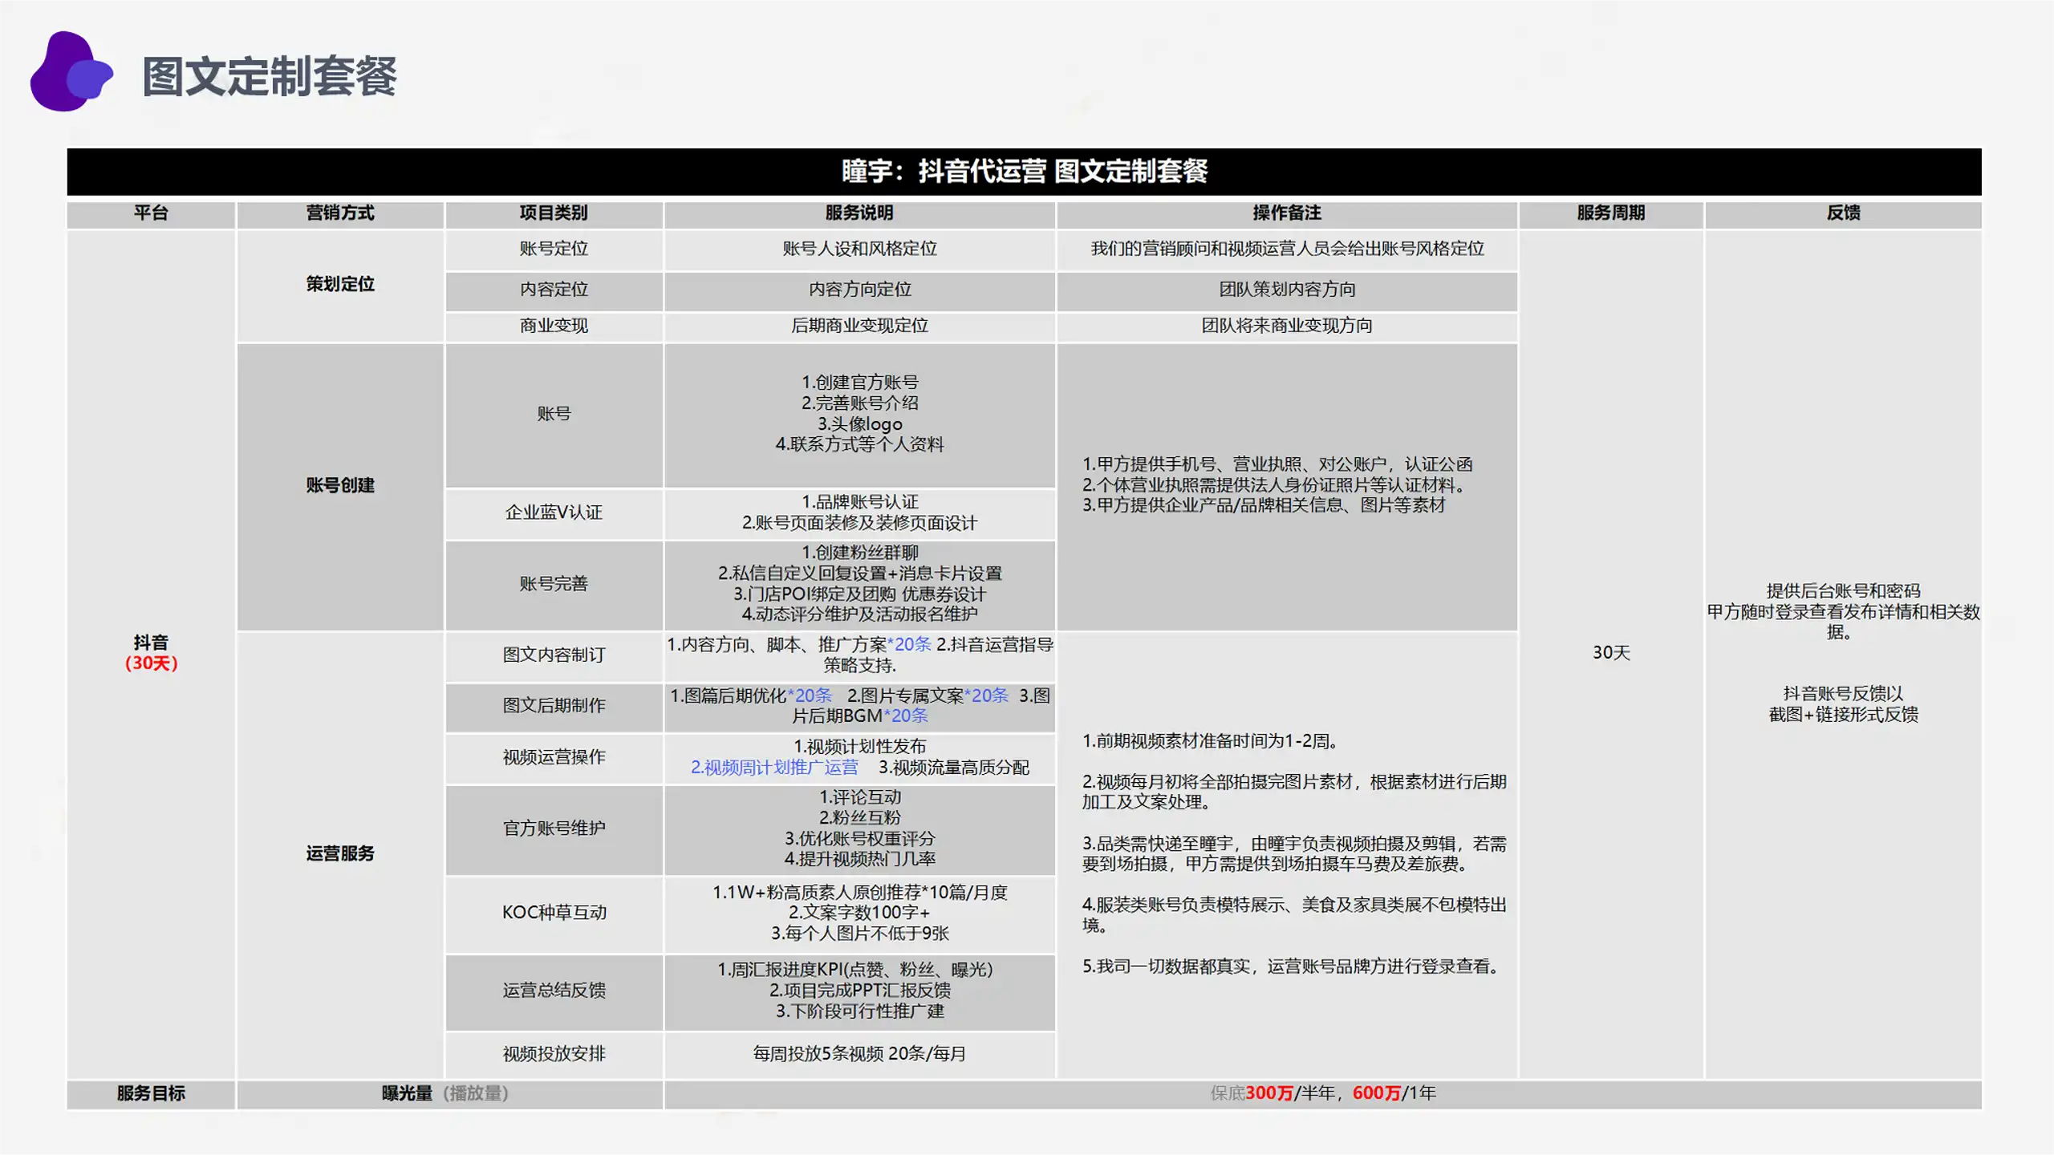The width and height of the screenshot is (2054, 1155).
Task: Click the 内容定位 cell
Action: (554, 290)
